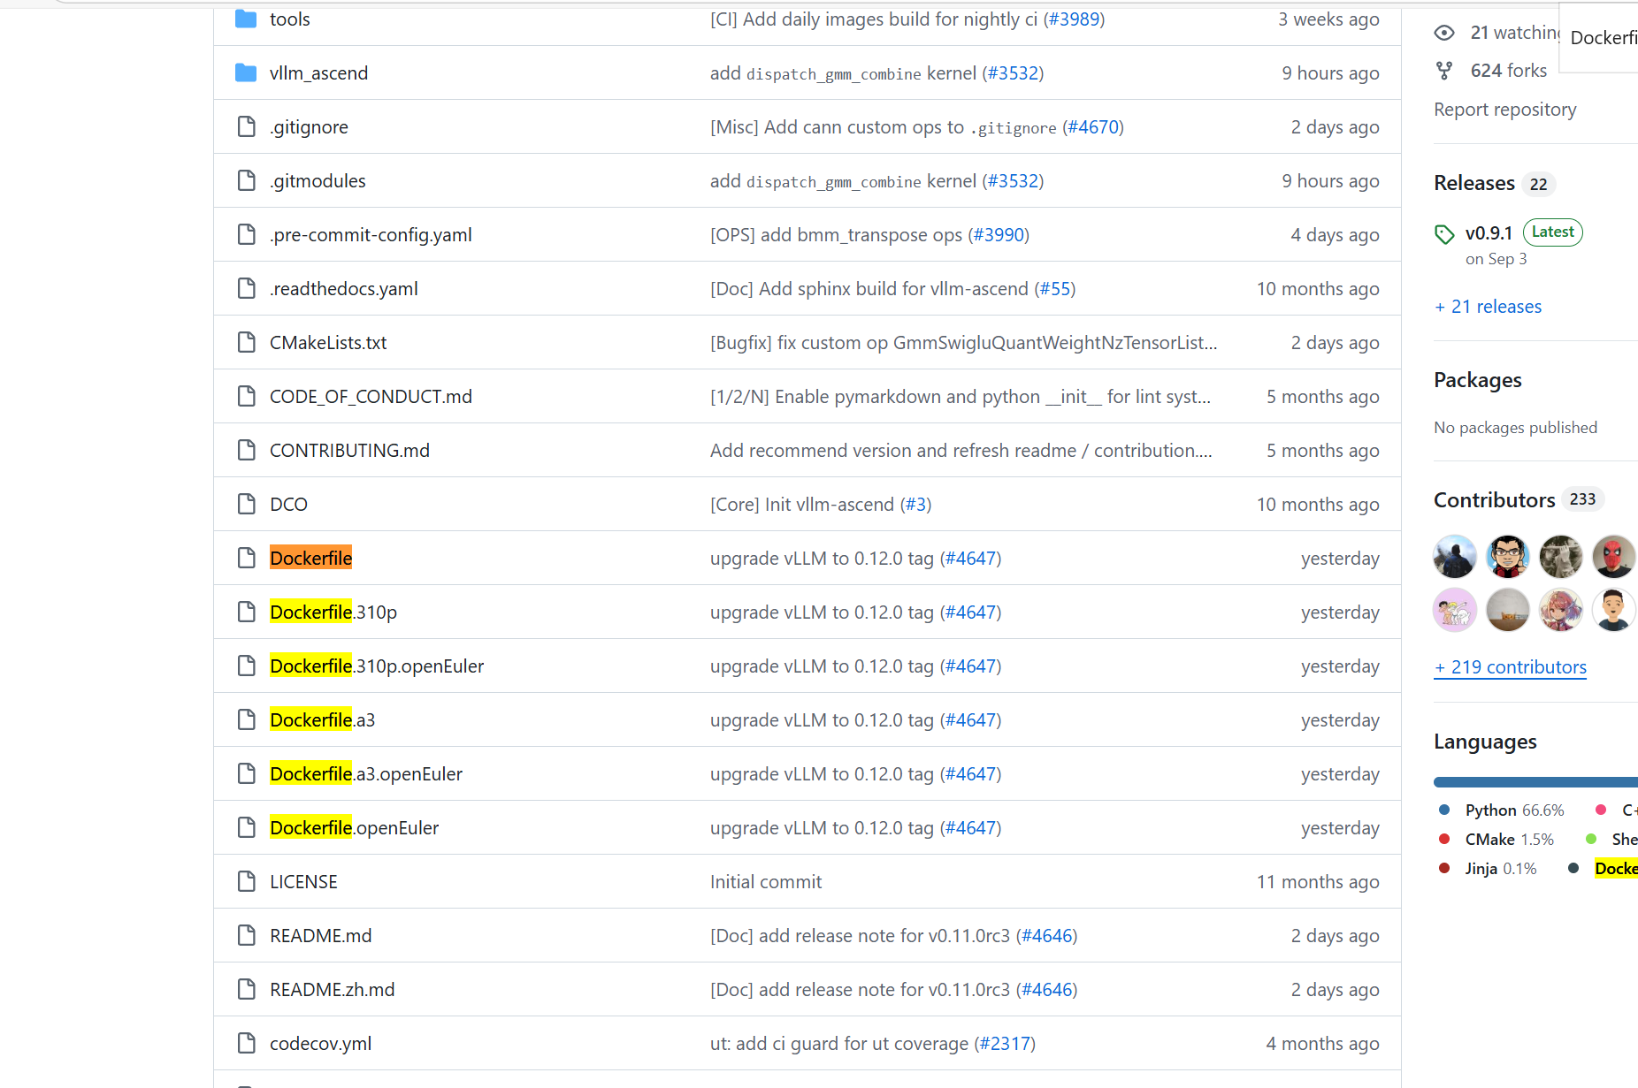Click the file icon beside Dockerfile
Image resolution: width=1638 pixels, height=1088 pixels.
pos(246,558)
